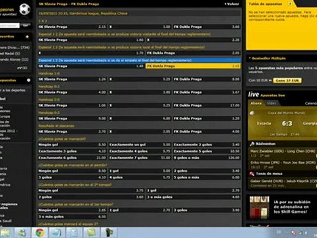Open Google Chrome from taskbar
Image resolution: width=317 pixels, height=238 pixels.
click(x=40, y=233)
